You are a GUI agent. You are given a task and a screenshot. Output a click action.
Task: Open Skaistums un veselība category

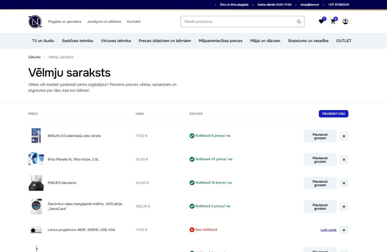[308, 41]
